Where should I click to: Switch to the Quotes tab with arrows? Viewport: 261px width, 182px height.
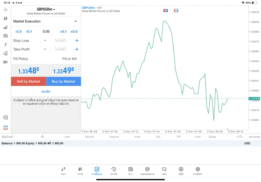coord(63,171)
